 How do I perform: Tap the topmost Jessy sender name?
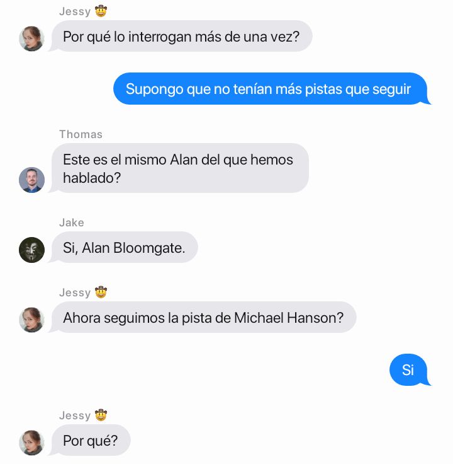75,11
